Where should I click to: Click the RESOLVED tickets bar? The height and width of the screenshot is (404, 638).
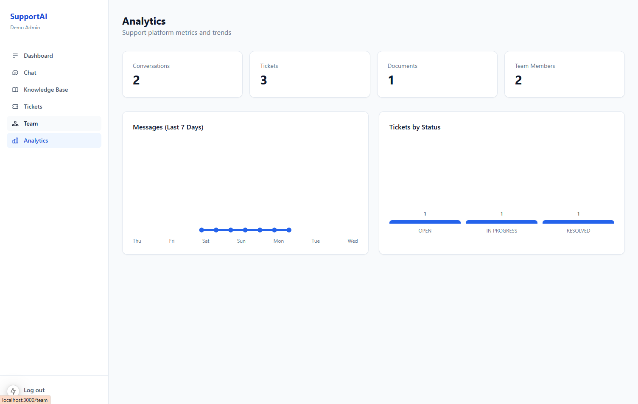coord(578,222)
